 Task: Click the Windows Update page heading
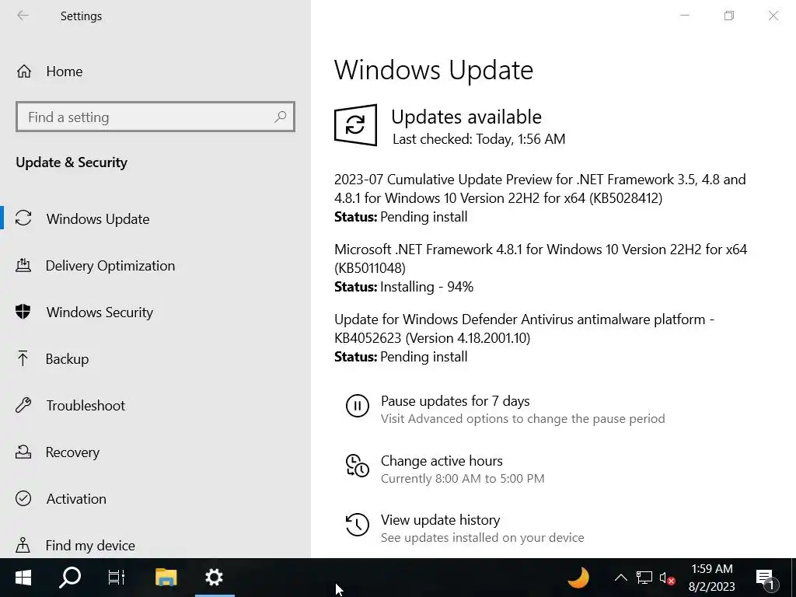pyautogui.click(x=434, y=70)
